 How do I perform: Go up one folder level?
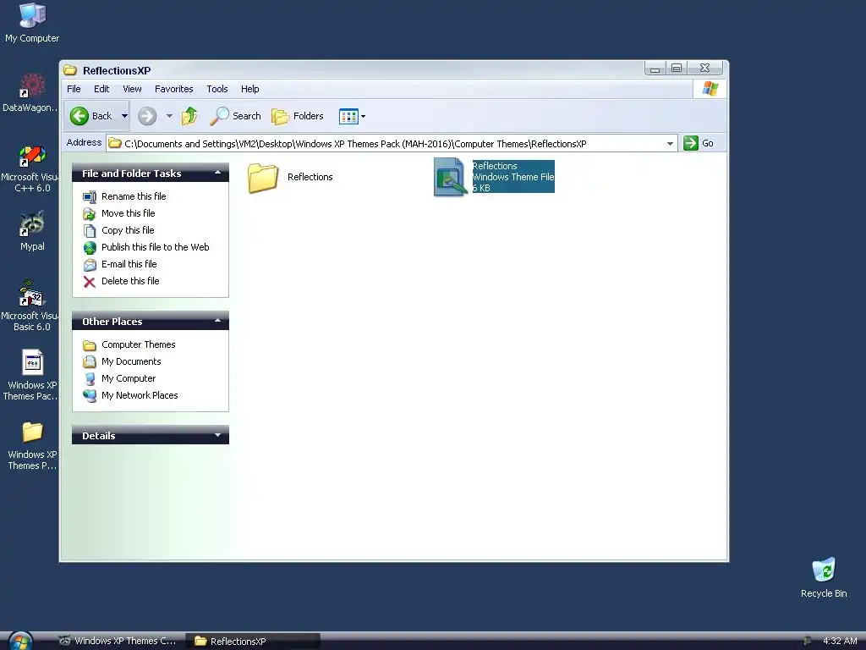pos(189,116)
